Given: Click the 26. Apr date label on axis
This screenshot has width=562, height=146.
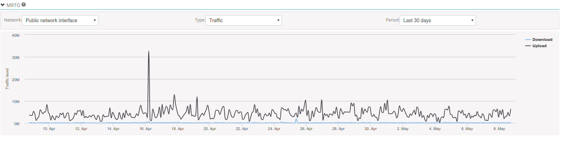Looking at the screenshot, I should 306,129.
